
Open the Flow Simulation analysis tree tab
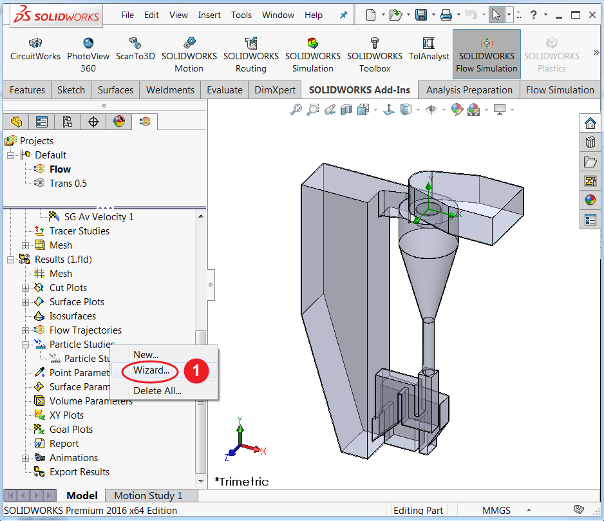[145, 122]
